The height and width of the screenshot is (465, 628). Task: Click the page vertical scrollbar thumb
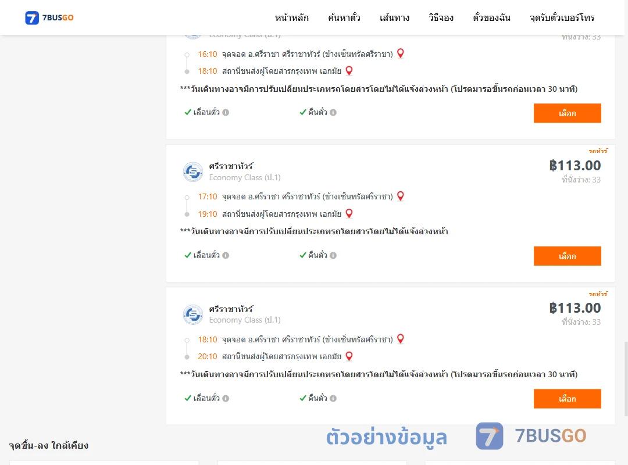(x=626, y=379)
